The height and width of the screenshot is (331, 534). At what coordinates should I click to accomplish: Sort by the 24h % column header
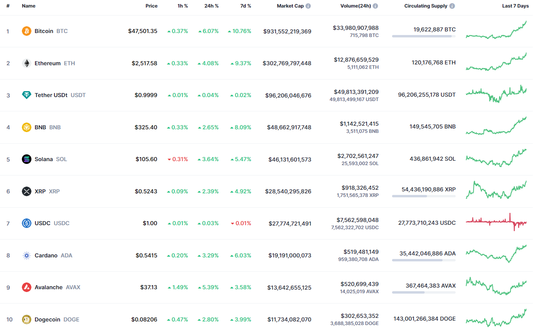(211, 6)
